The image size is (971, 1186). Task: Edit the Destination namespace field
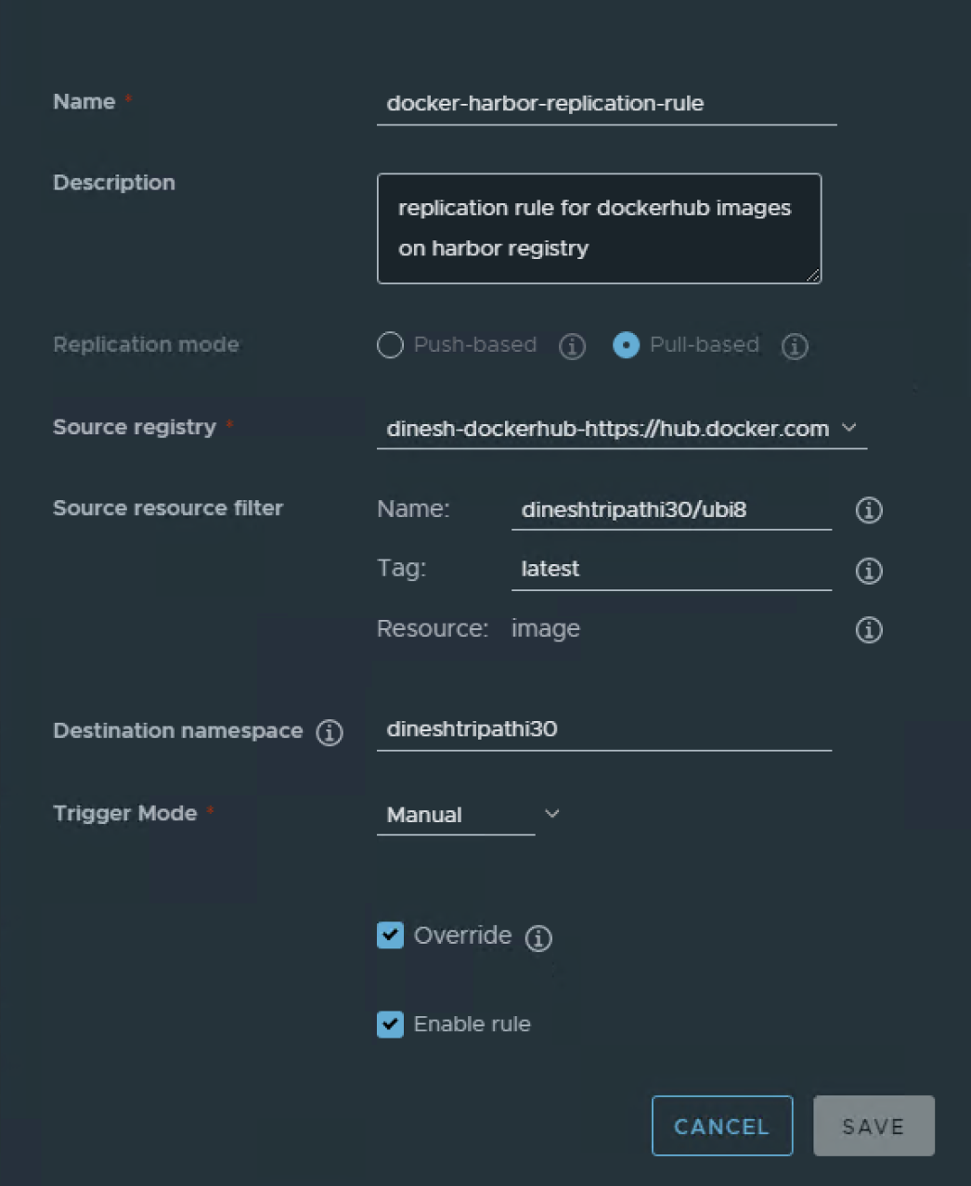pos(603,729)
